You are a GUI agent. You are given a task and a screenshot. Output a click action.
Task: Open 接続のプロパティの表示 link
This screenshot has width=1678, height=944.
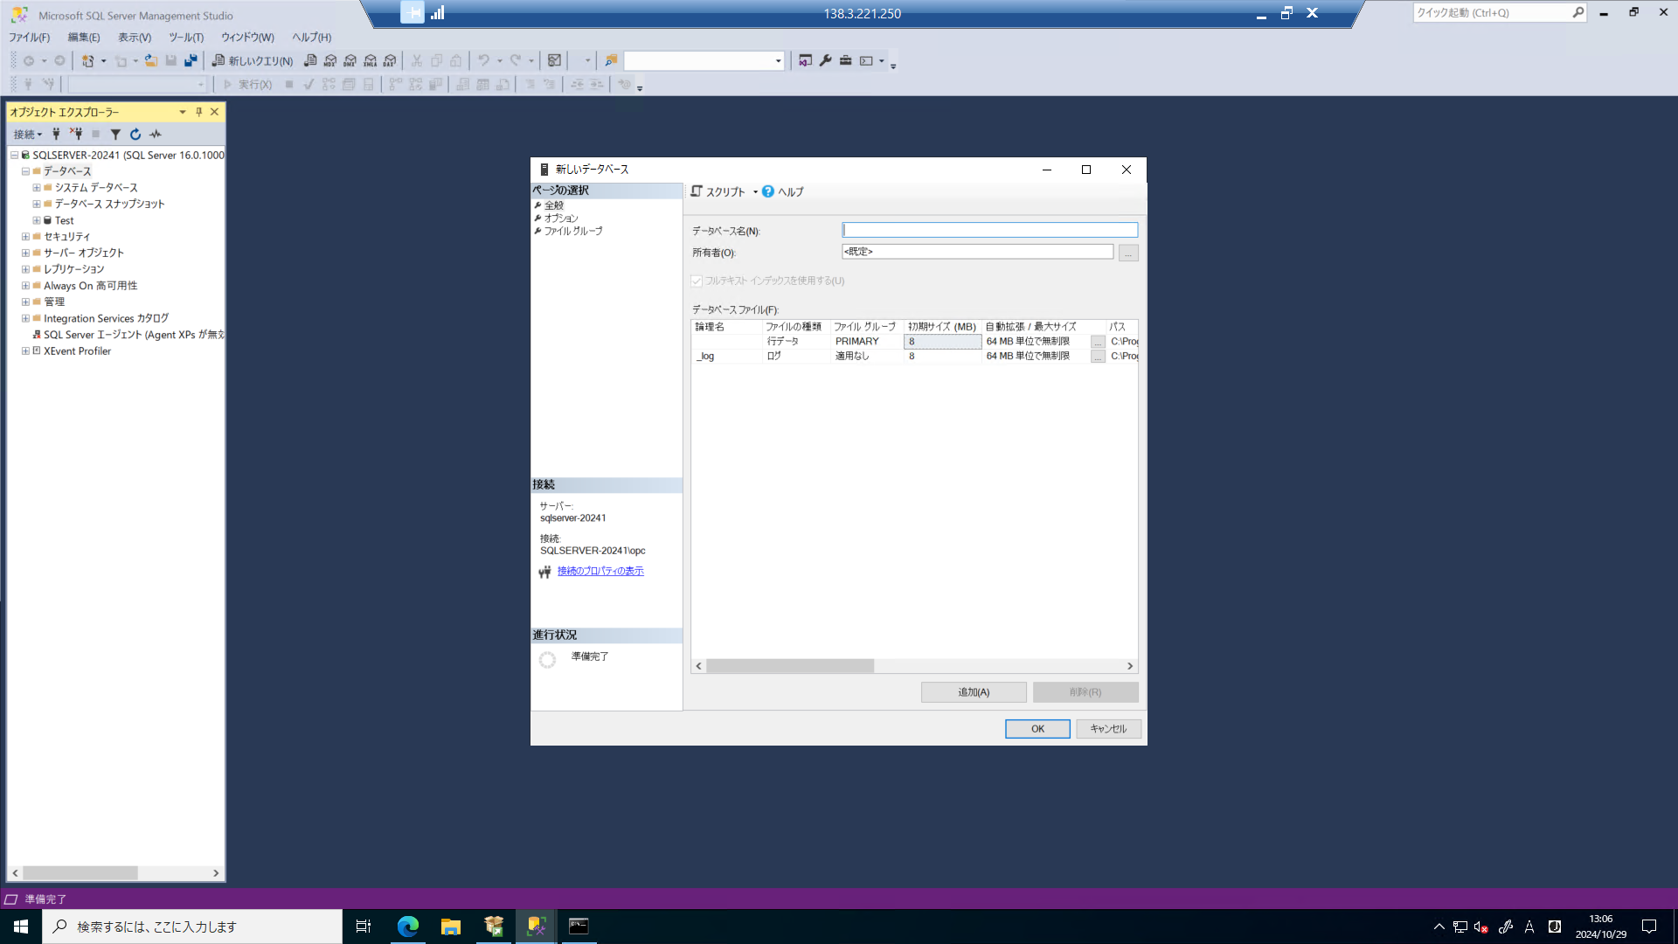point(600,570)
